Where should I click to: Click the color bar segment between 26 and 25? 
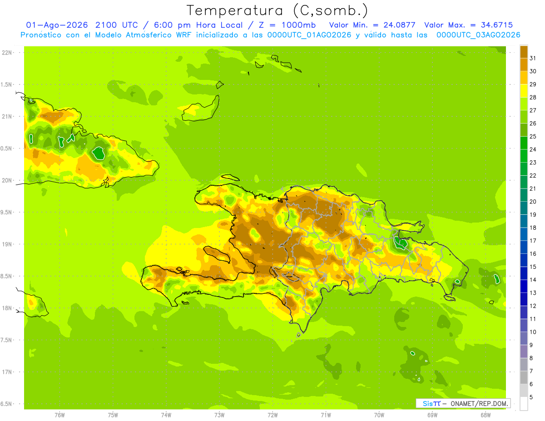[x=524, y=130]
